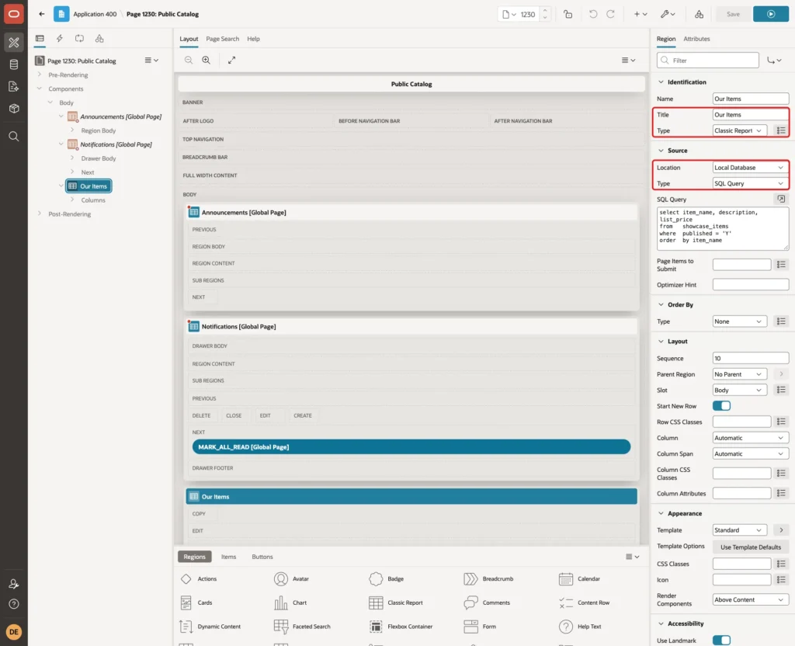Click the Application 400 page icon
The image size is (795, 646).
[61, 14]
